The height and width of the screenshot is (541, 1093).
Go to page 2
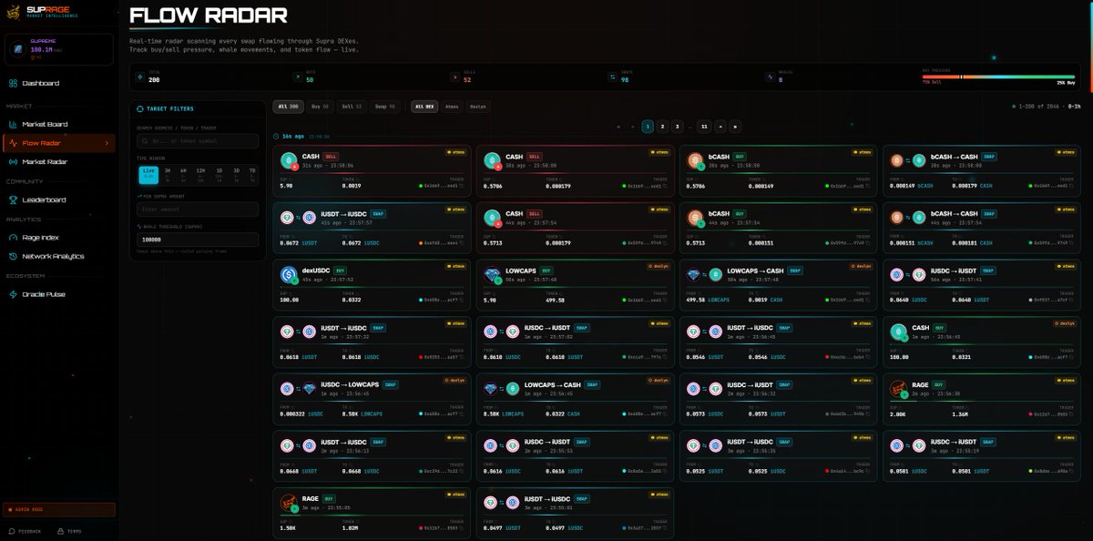click(x=662, y=127)
